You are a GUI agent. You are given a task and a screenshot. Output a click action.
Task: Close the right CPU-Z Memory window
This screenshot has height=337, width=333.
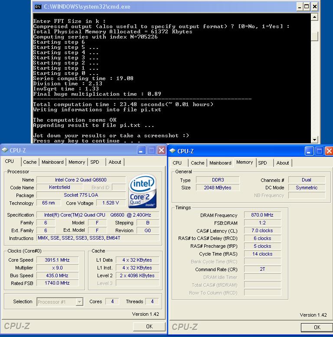coord(329,151)
